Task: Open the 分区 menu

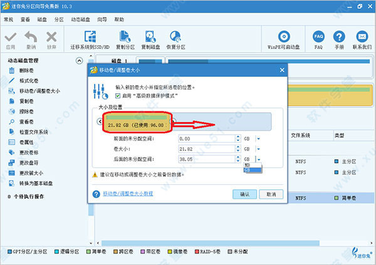Action: 59,19
